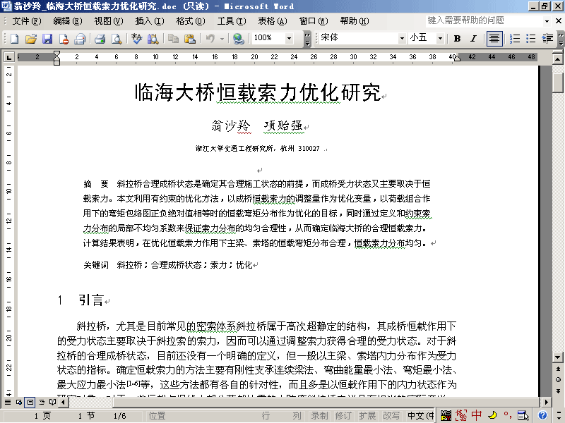Open the 表格(A) menu

click(x=273, y=21)
